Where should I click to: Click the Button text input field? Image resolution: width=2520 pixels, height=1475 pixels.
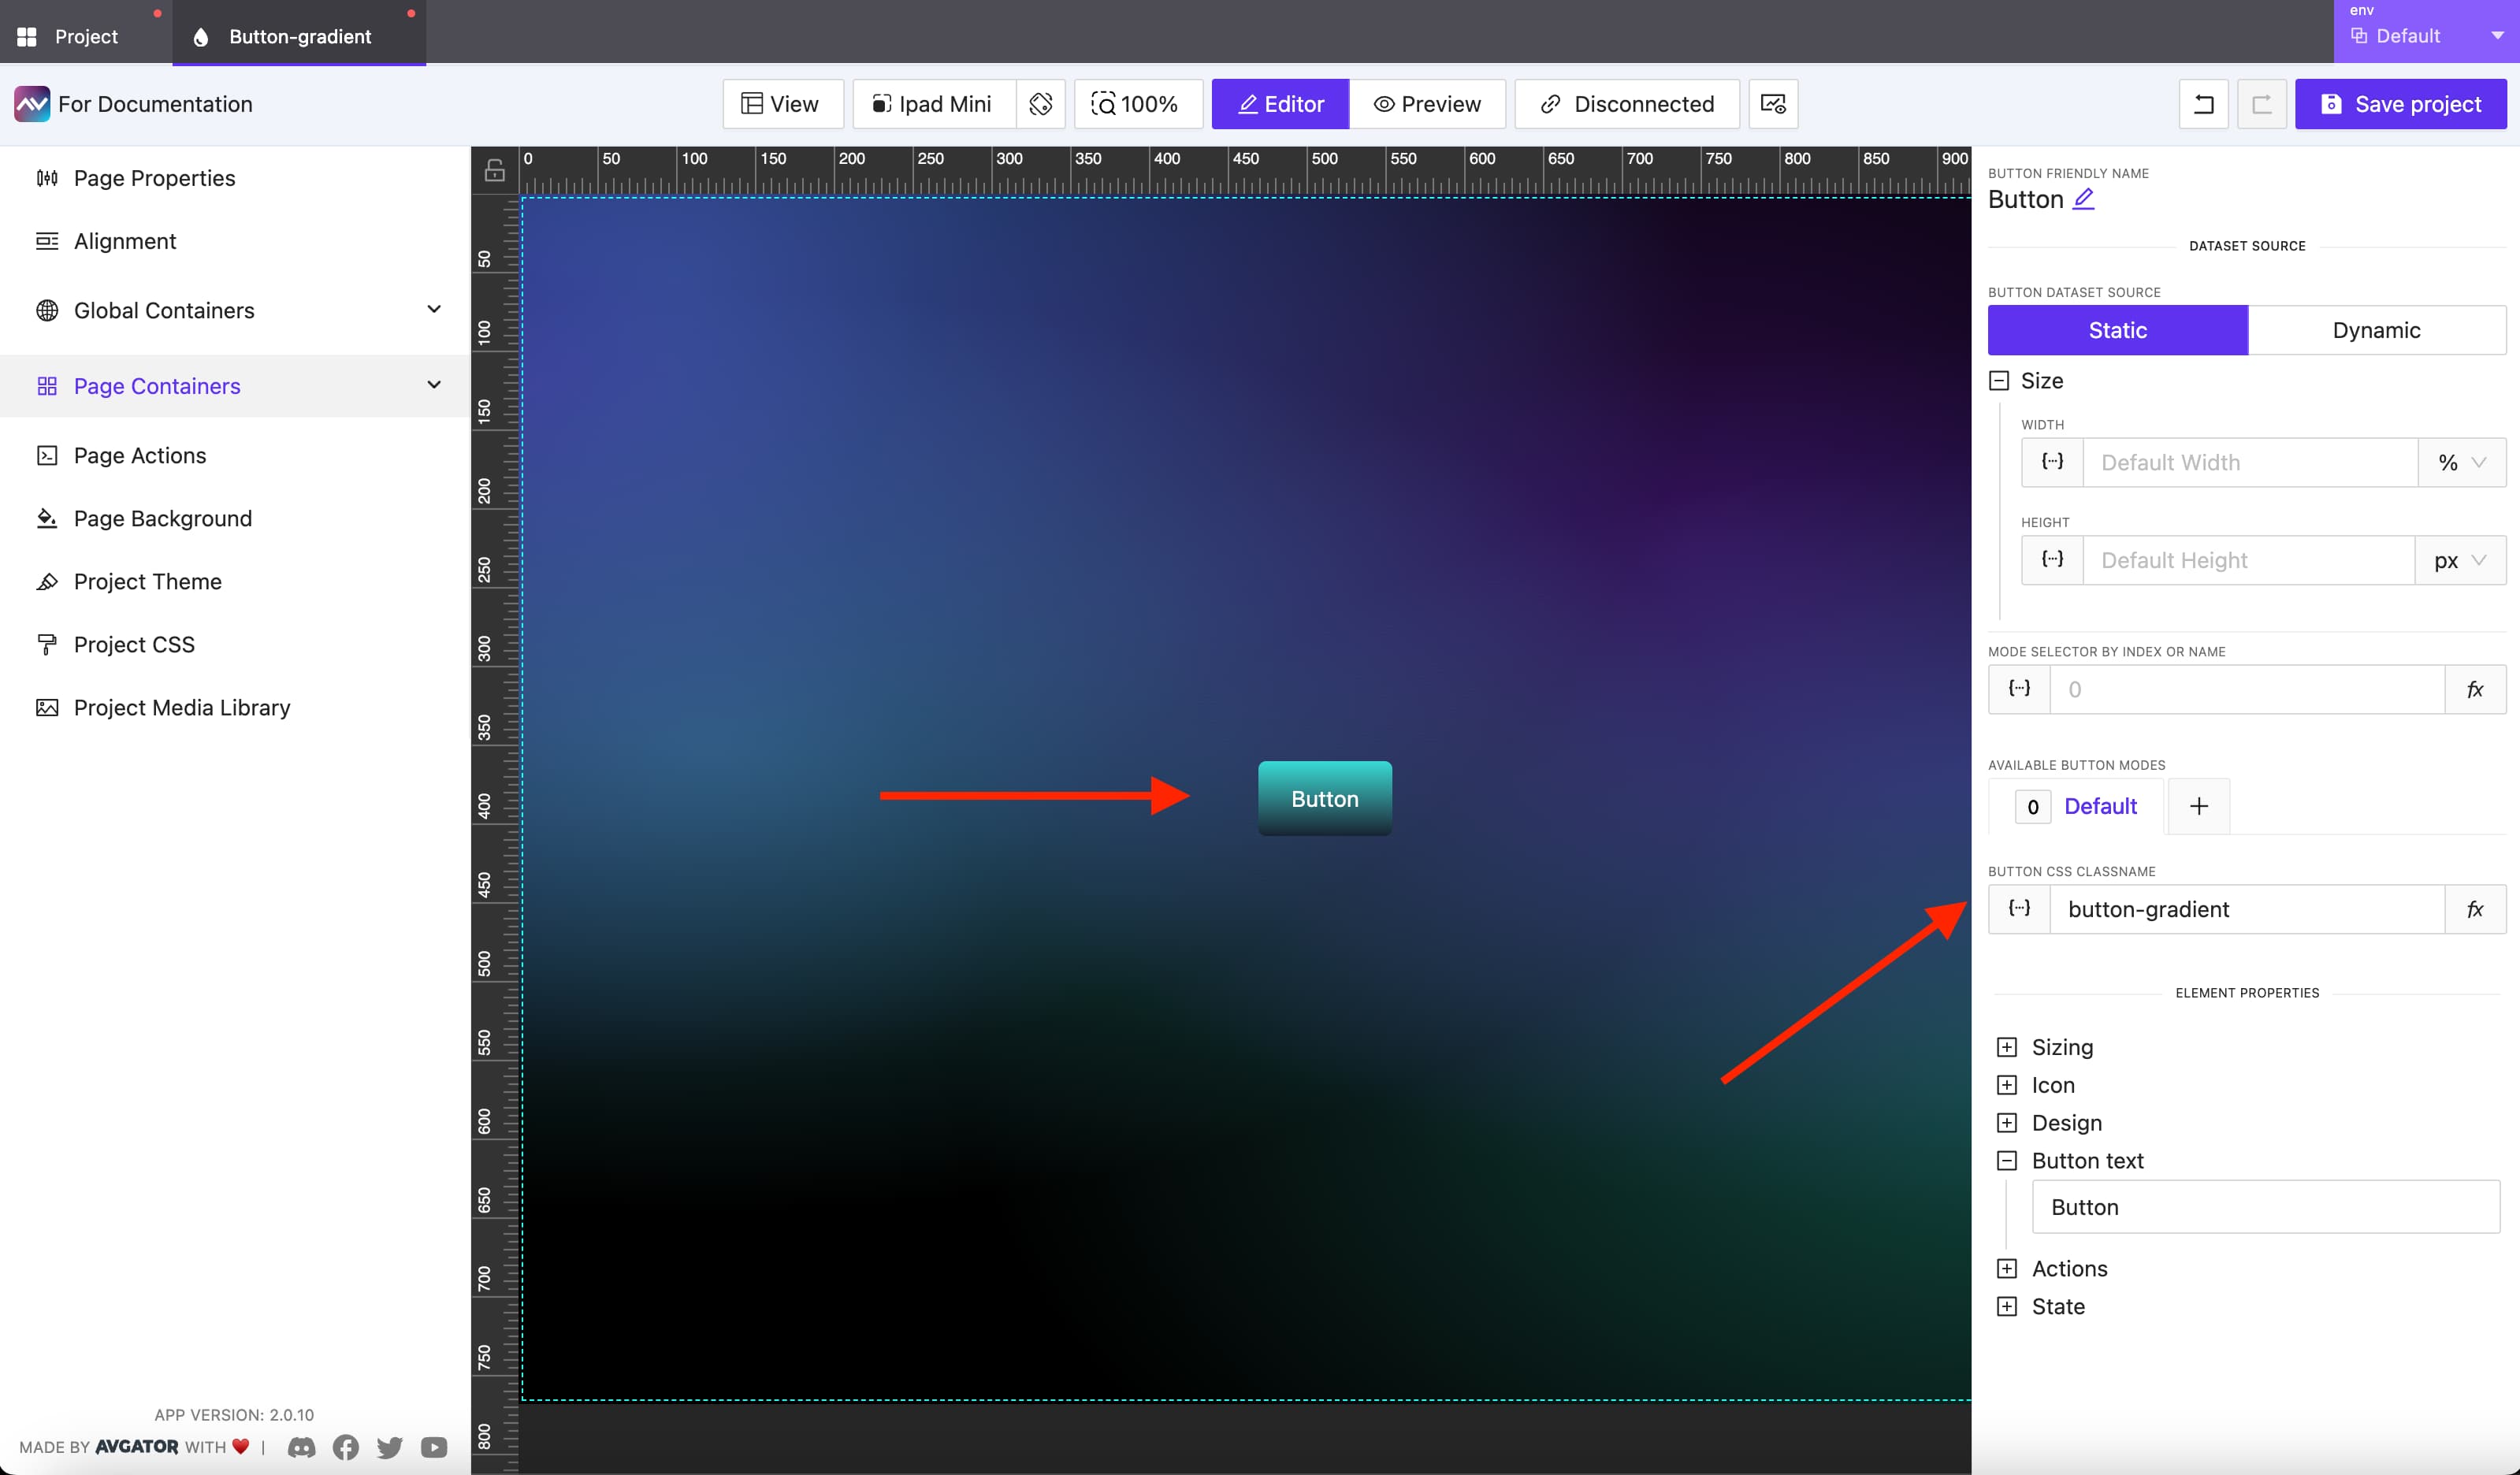2266,1207
